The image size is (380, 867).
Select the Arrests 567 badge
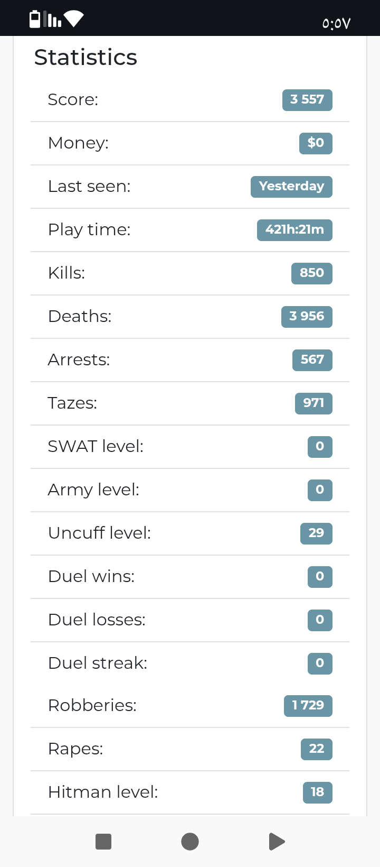click(312, 360)
